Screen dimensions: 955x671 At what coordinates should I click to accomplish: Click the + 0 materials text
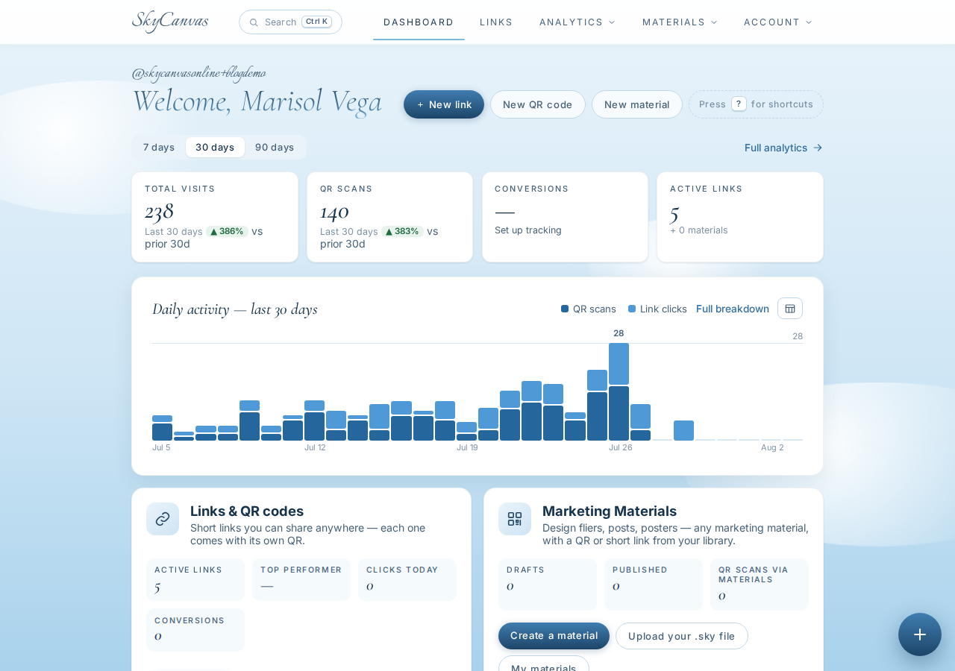698,230
